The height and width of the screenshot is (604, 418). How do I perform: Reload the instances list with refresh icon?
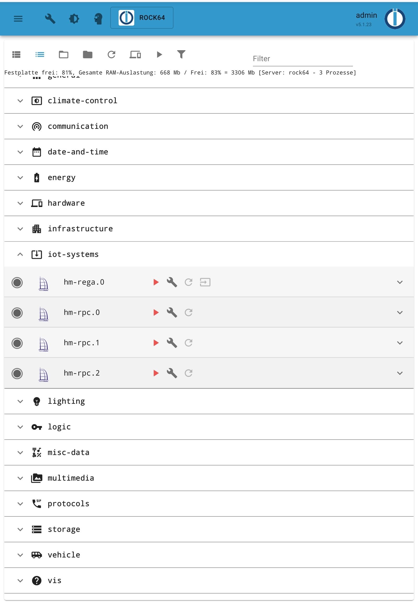[x=112, y=54]
